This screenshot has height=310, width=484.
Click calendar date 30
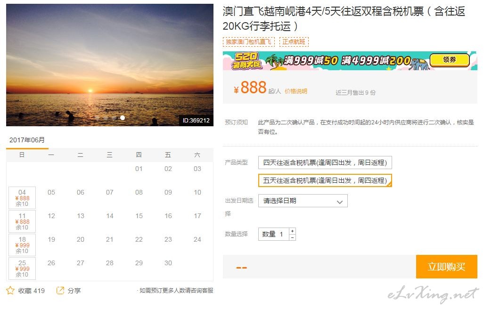168,263
